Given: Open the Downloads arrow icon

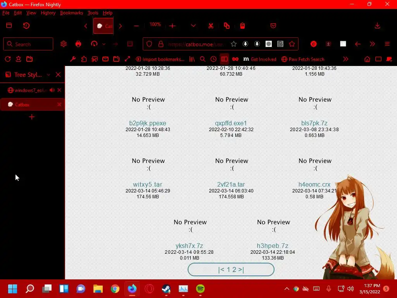Looking at the screenshot, I should [x=377, y=26].
